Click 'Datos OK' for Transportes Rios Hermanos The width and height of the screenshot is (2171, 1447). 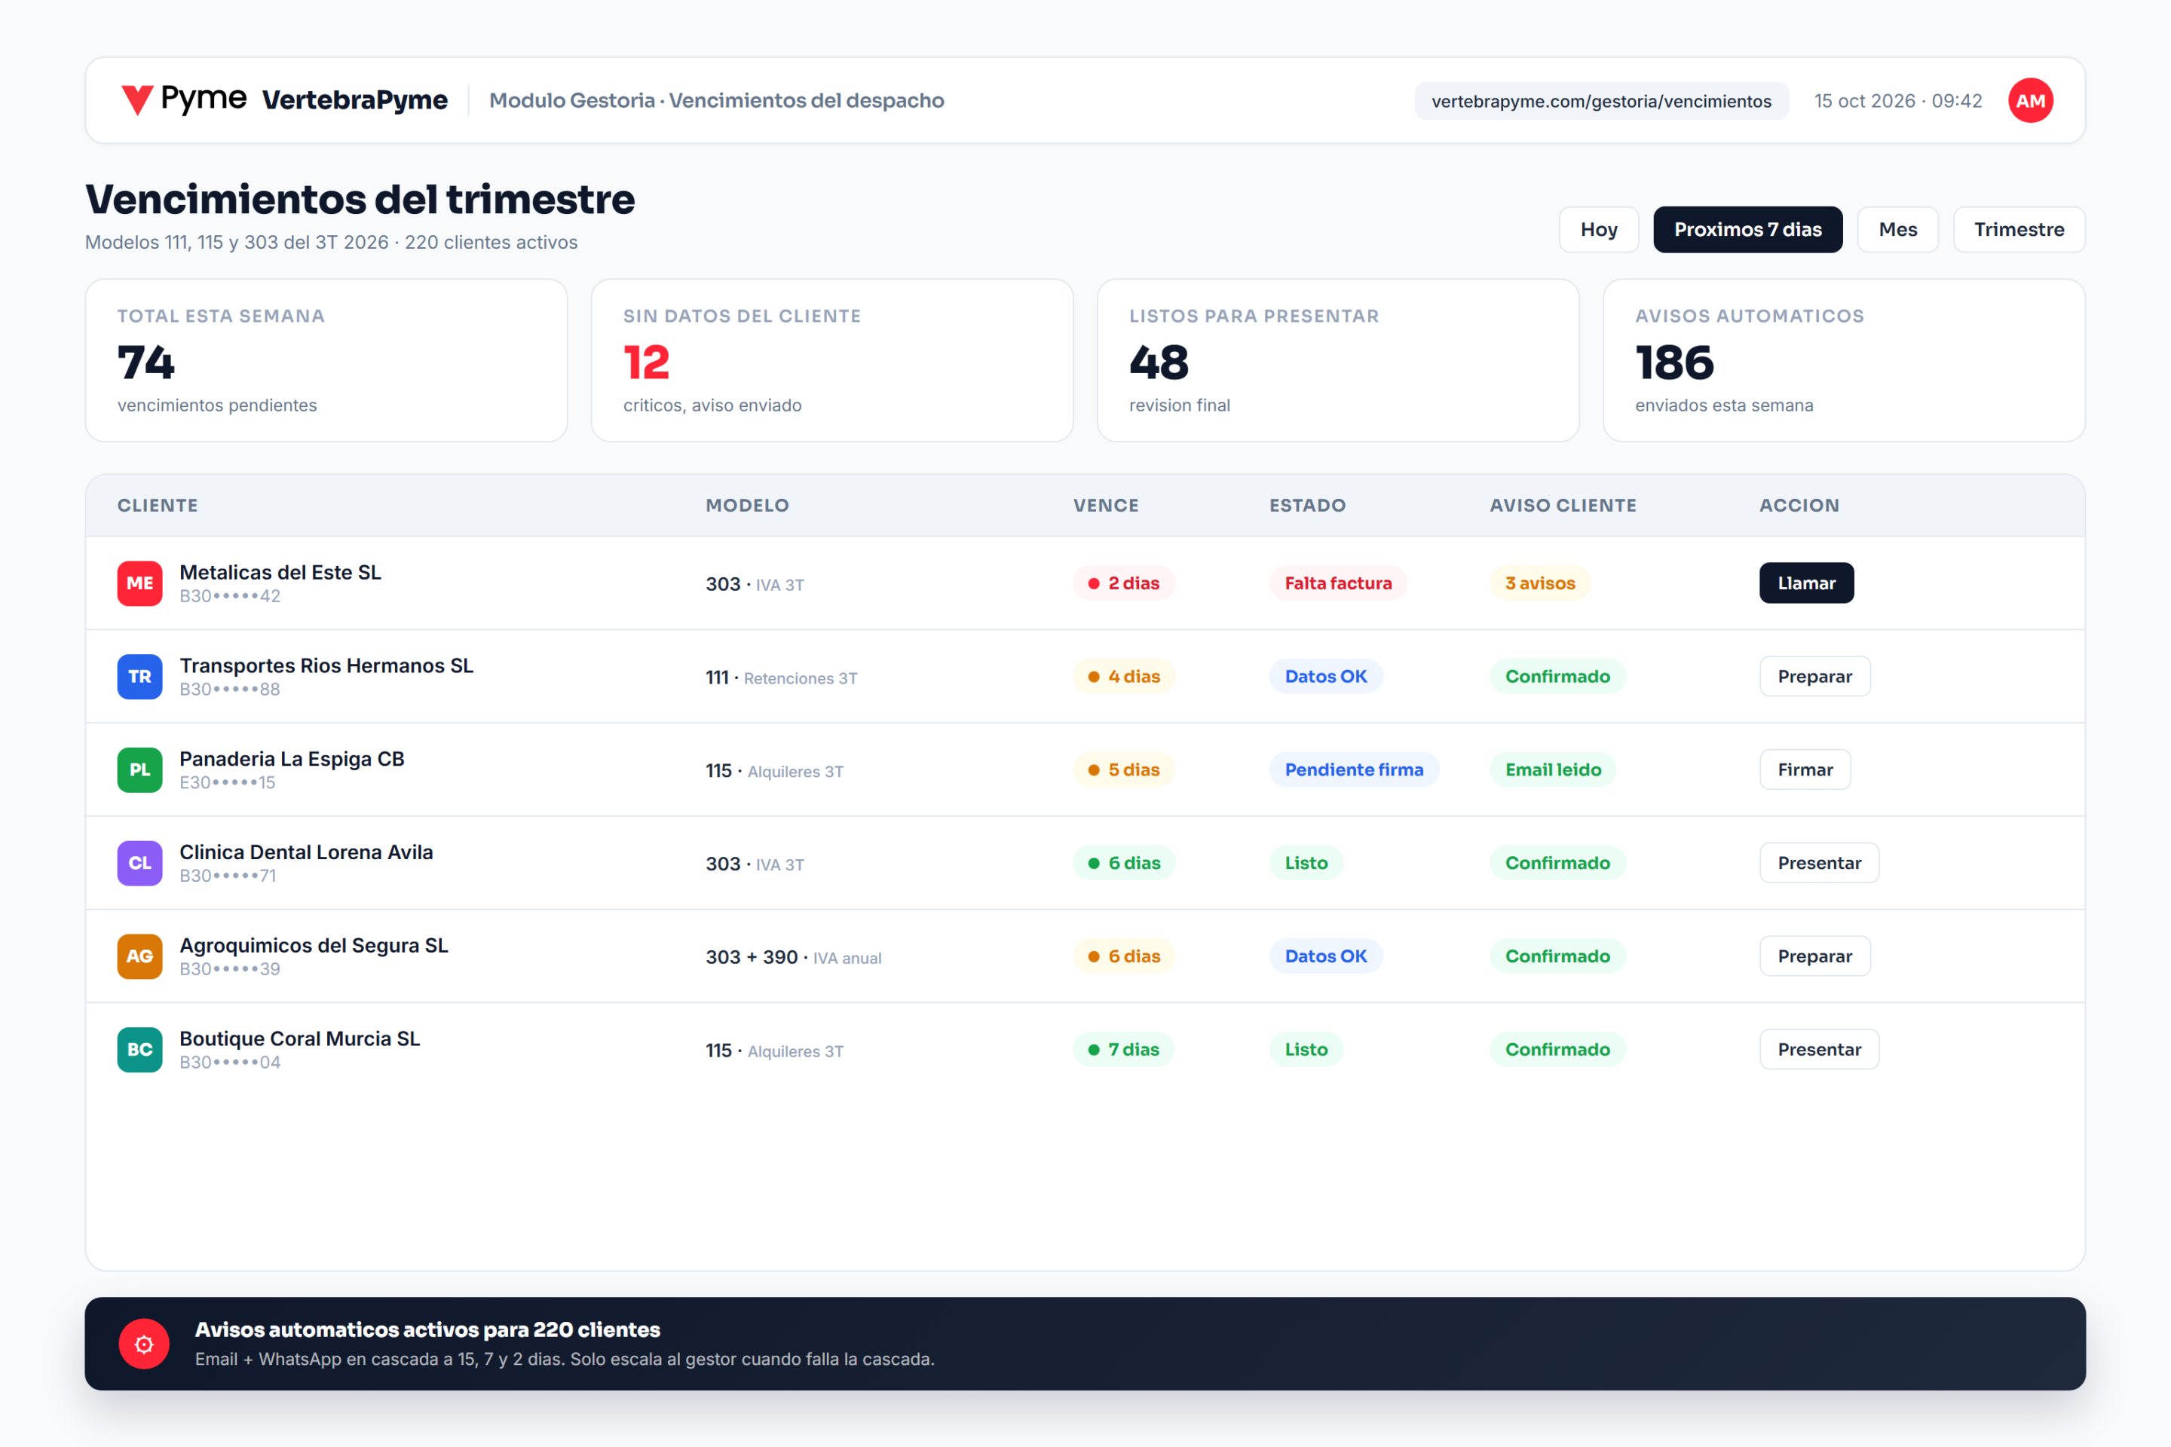[1325, 677]
